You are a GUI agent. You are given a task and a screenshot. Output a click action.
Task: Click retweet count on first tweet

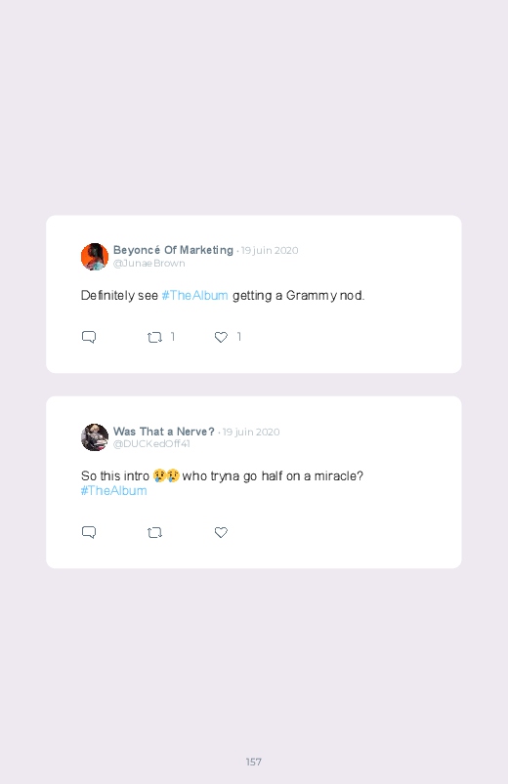click(173, 337)
